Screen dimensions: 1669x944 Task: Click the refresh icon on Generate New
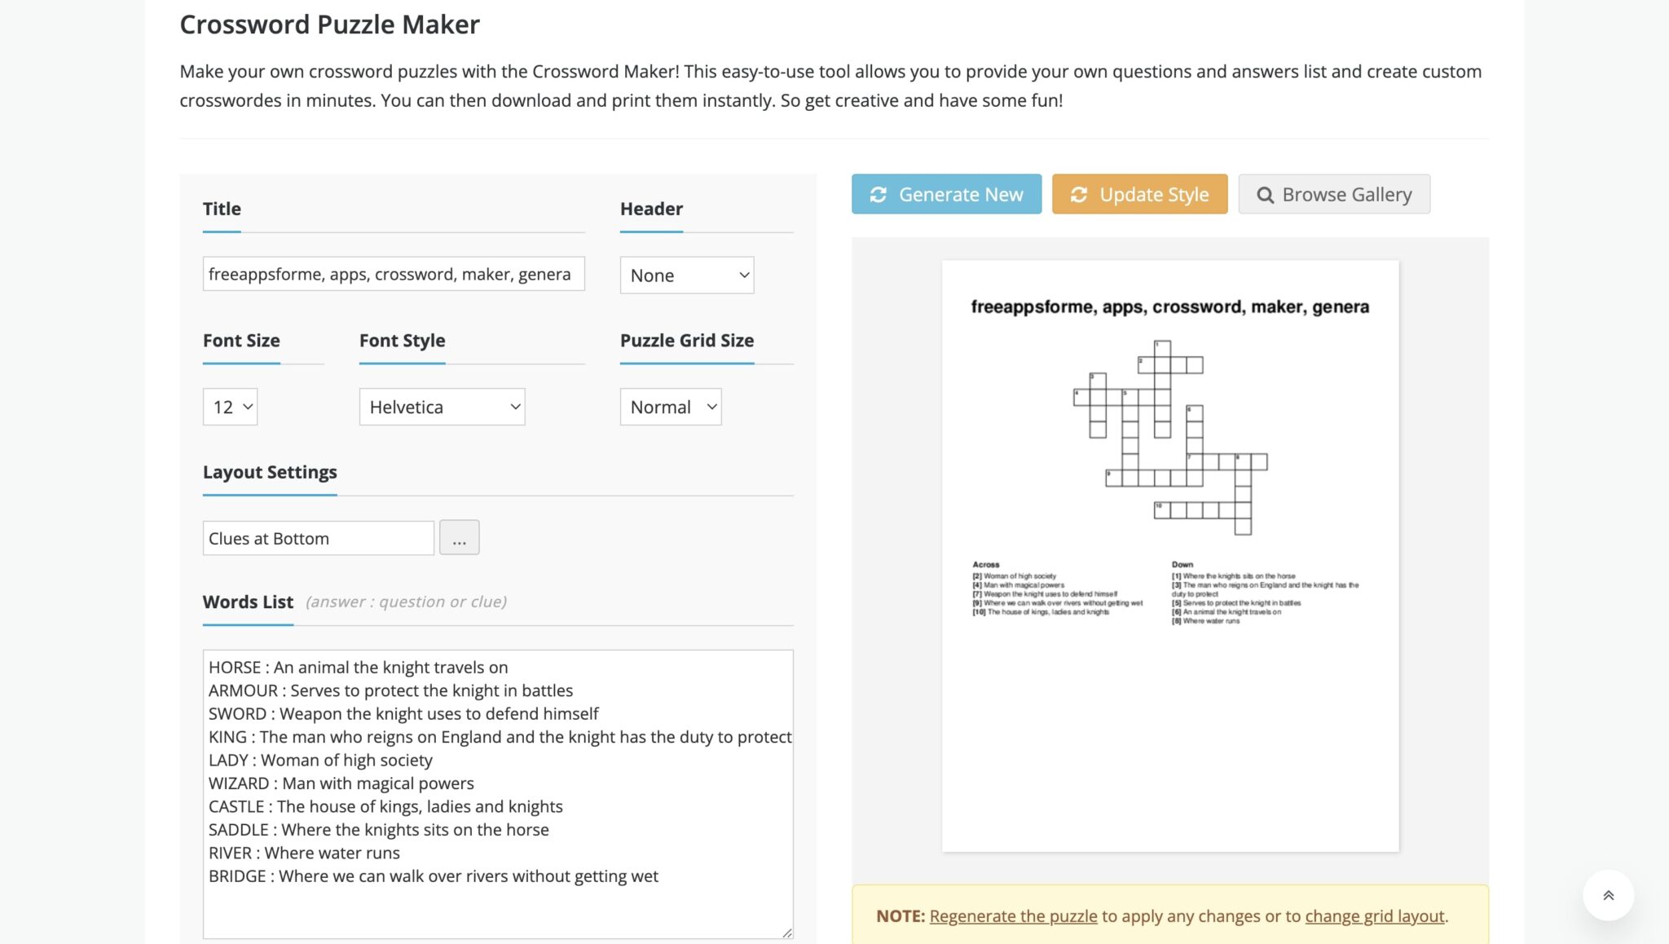click(x=879, y=194)
